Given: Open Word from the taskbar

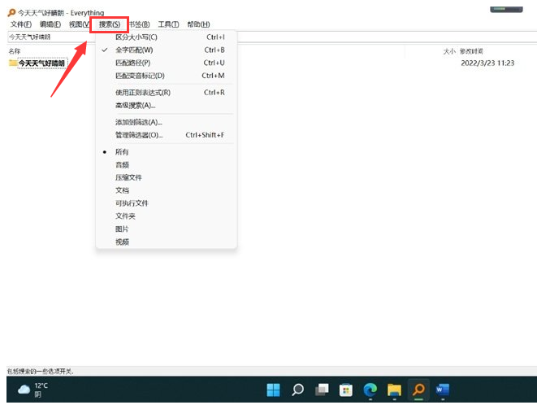Looking at the screenshot, I should (443, 390).
